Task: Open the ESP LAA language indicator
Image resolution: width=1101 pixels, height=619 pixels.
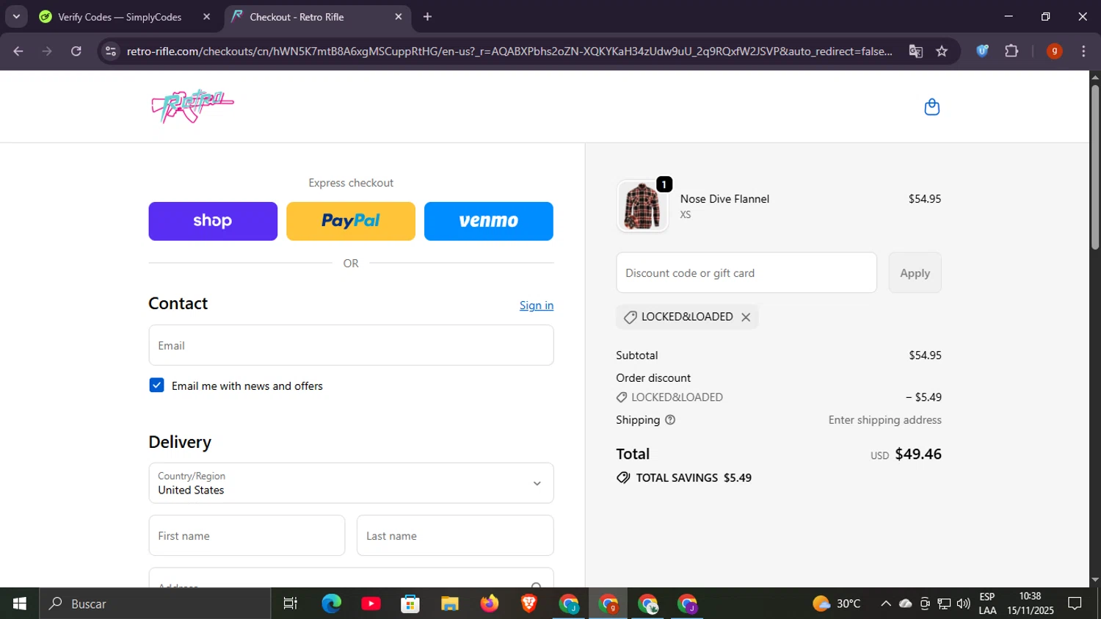Action: tap(988, 604)
